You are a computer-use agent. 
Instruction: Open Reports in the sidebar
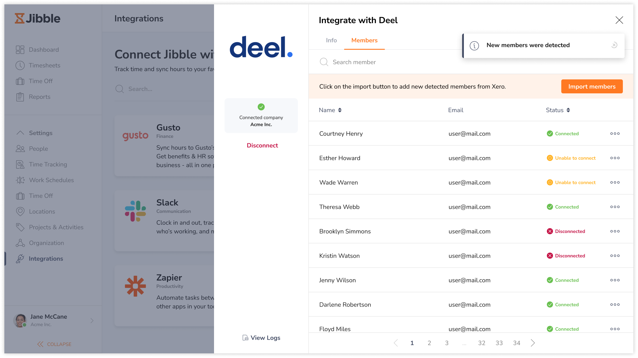tap(33, 97)
